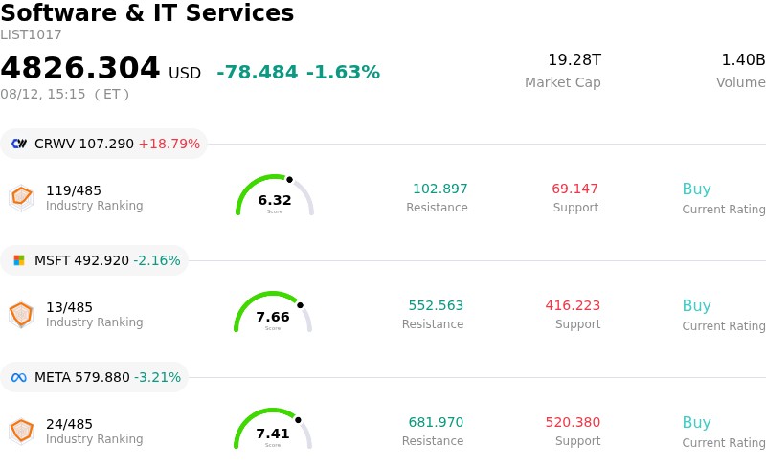Open the META industry ranking radar icon

[x=21, y=432]
